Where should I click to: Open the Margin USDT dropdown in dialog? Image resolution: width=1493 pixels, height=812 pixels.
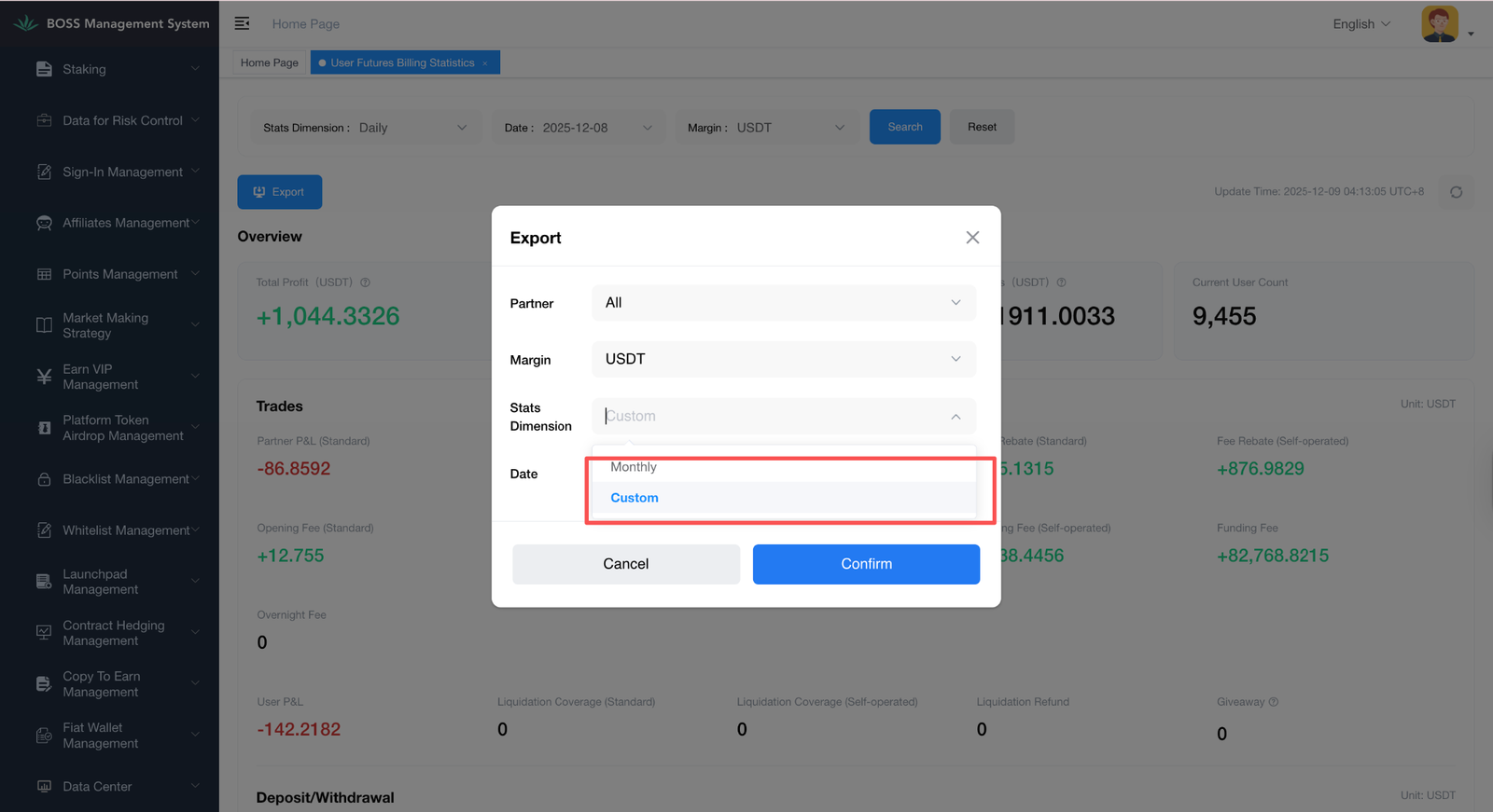(783, 359)
